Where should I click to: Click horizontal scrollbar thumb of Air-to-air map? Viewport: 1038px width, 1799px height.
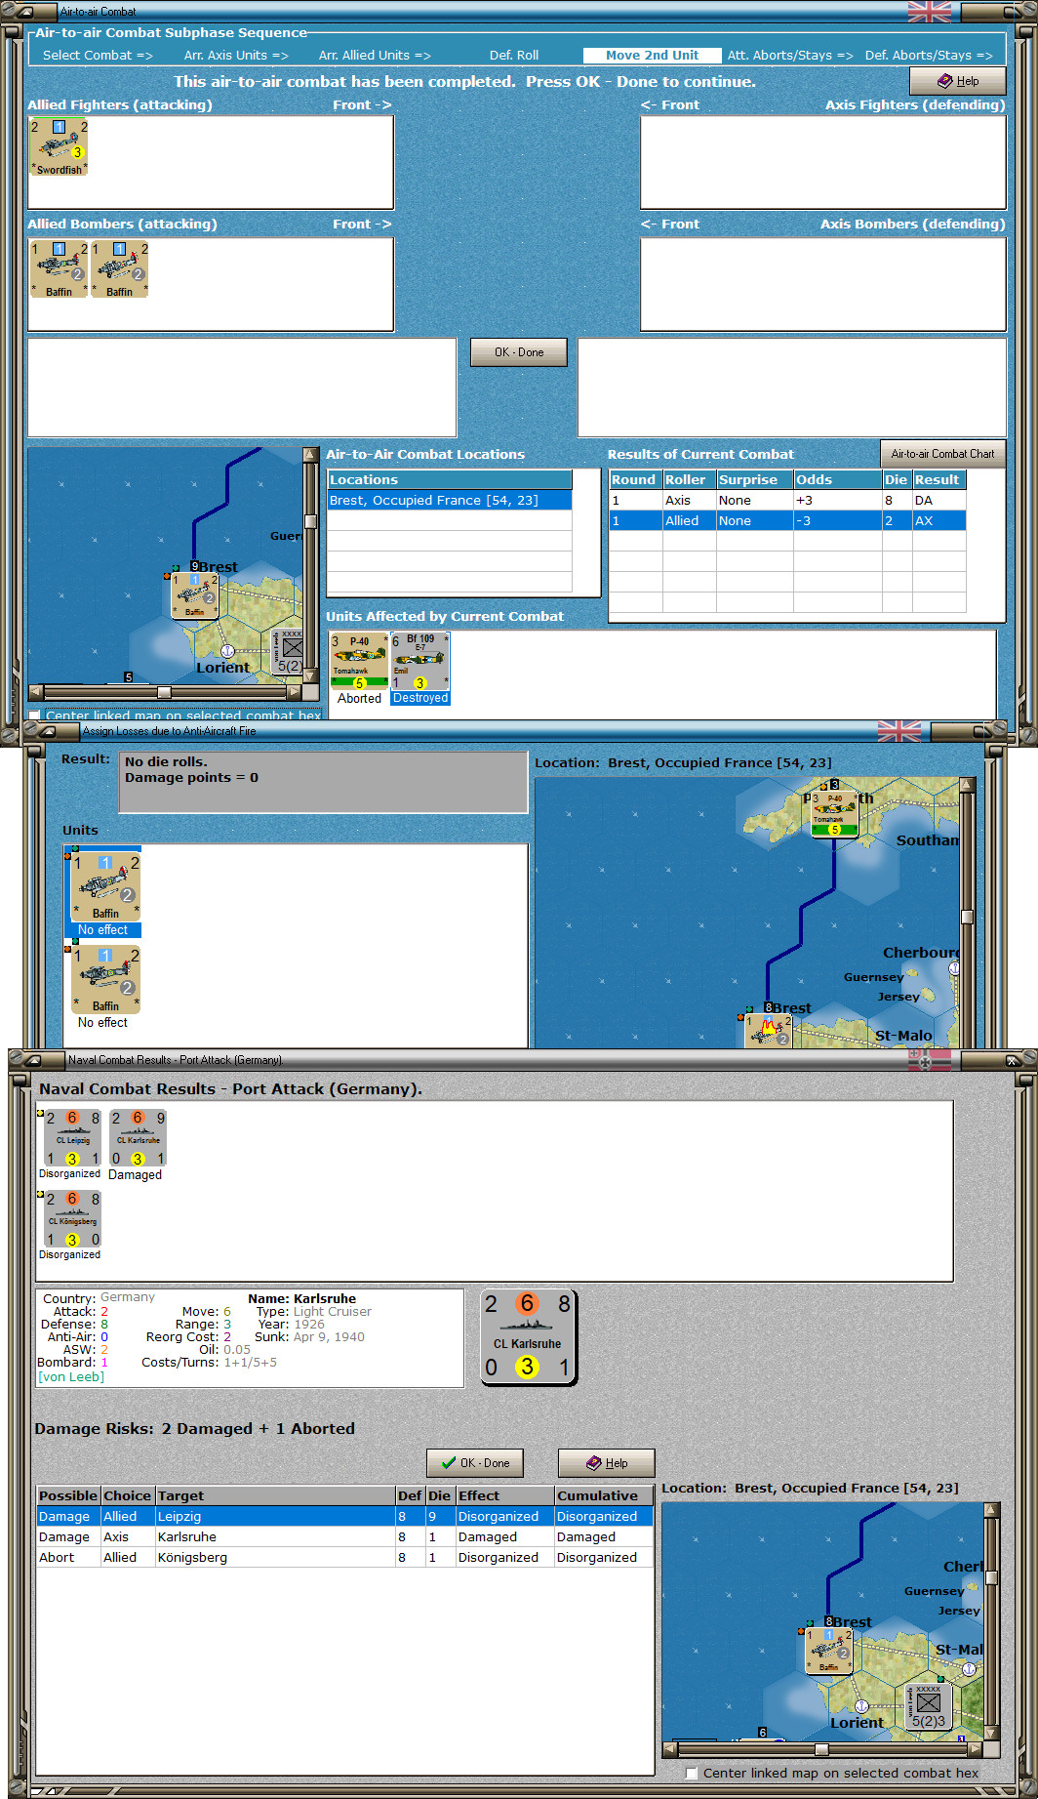(164, 692)
